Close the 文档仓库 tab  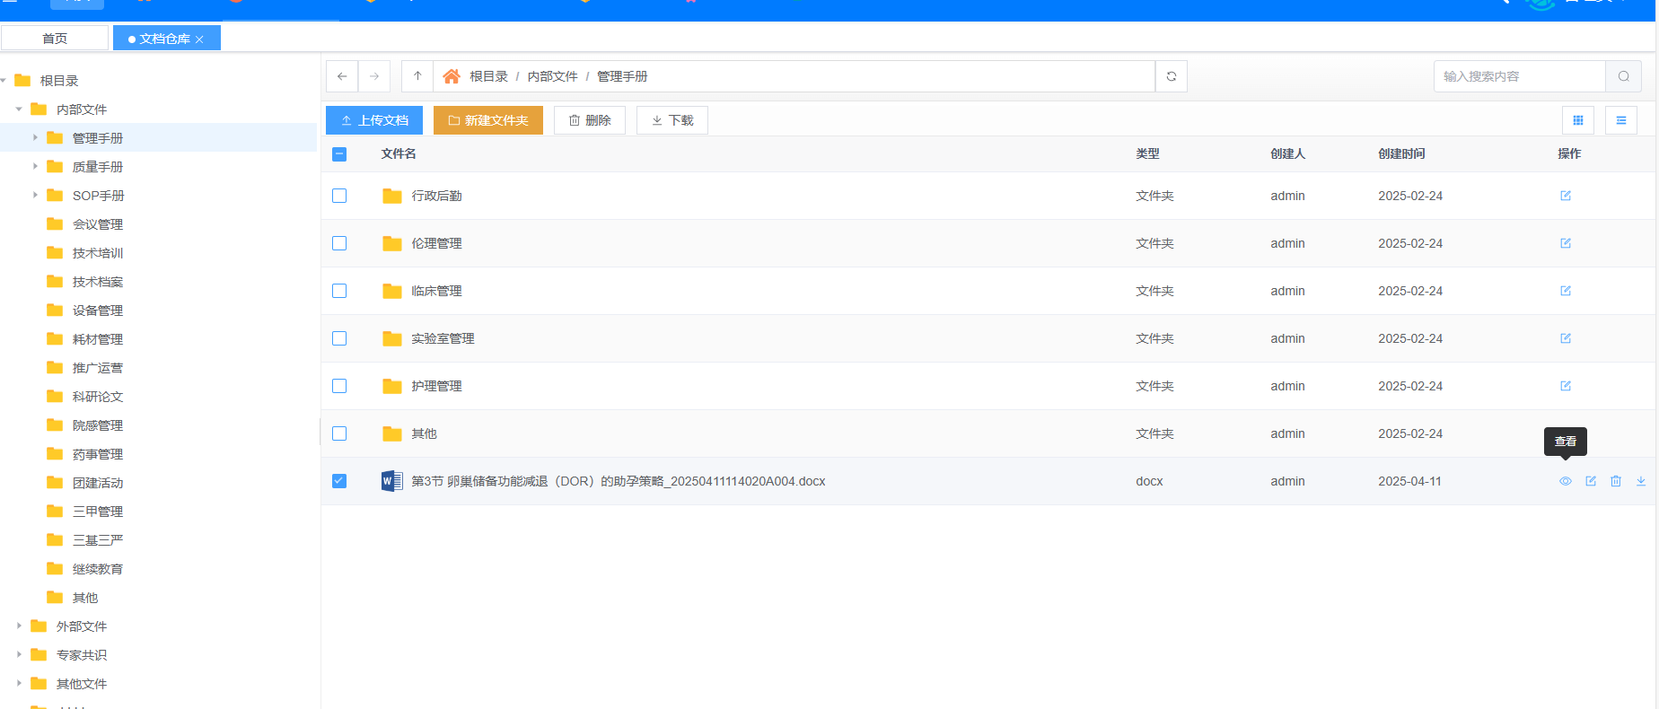(200, 39)
